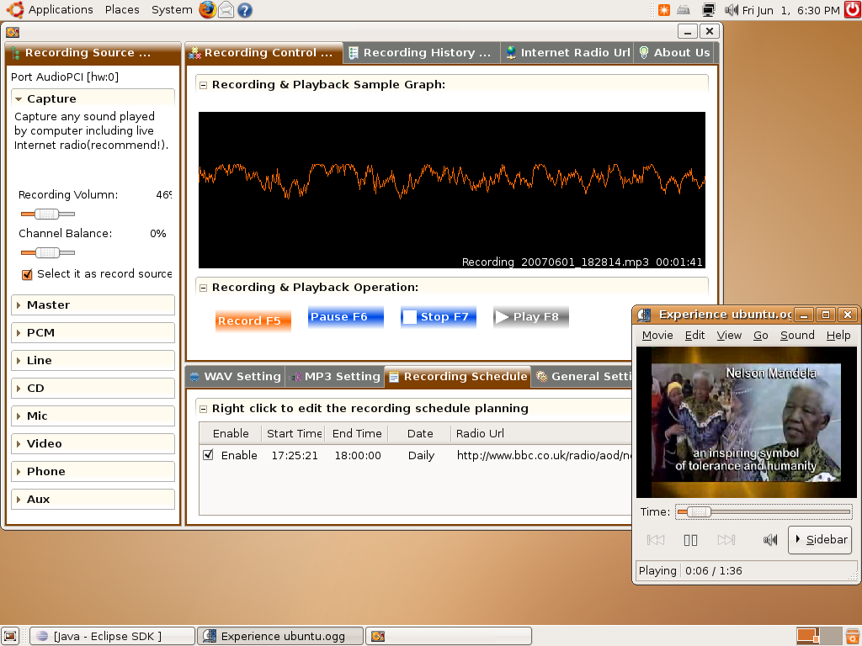This screenshot has height=646, width=862.
Task: Switch to the MP3 Setting tab
Action: coord(335,377)
